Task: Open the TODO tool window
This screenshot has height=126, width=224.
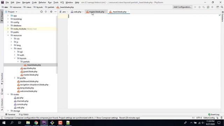Action: click(24, 114)
